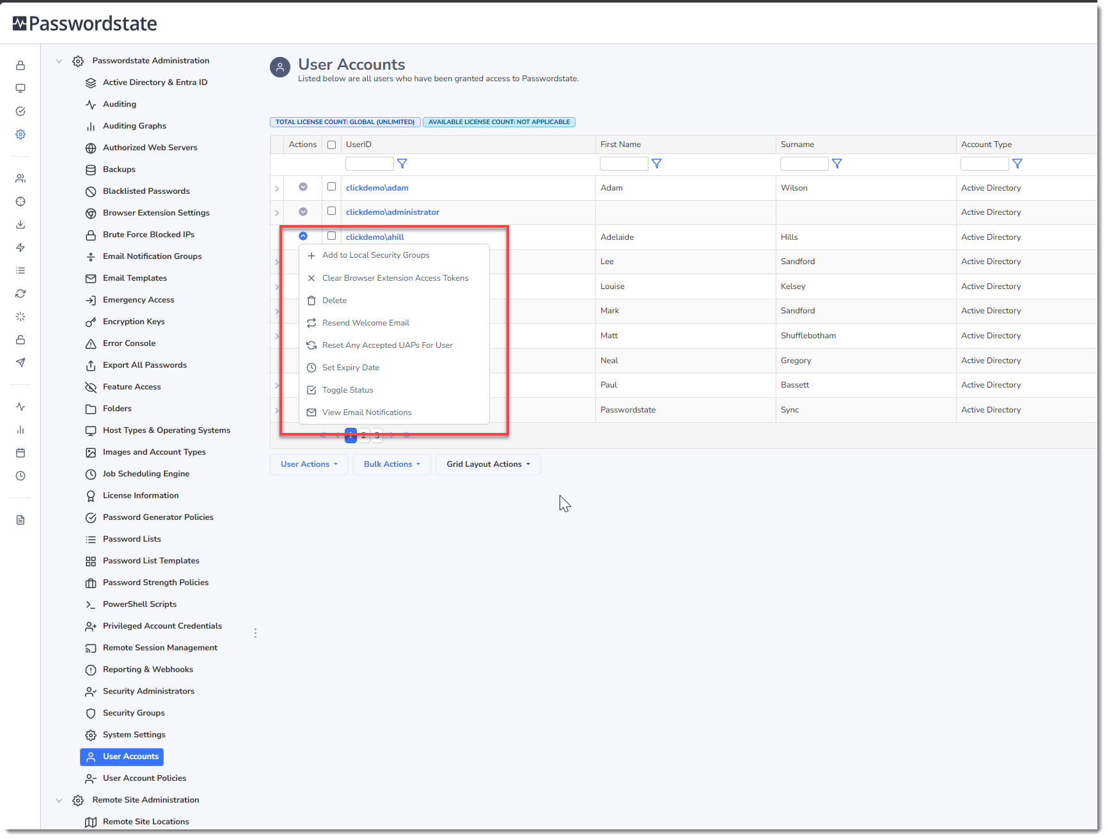The width and height of the screenshot is (1107, 839).
Task: Click the document icon in the left rail
Action: [x=20, y=520]
